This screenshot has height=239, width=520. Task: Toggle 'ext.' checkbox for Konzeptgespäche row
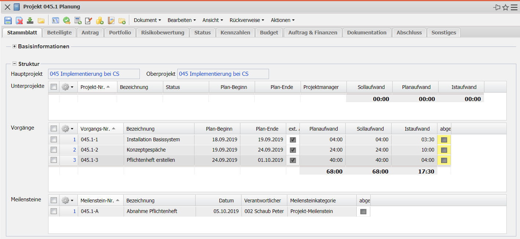pos(293,150)
